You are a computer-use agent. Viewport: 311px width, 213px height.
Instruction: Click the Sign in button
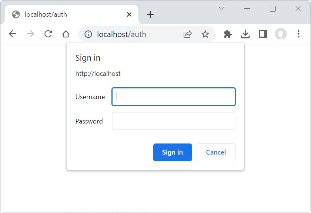tap(173, 152)
